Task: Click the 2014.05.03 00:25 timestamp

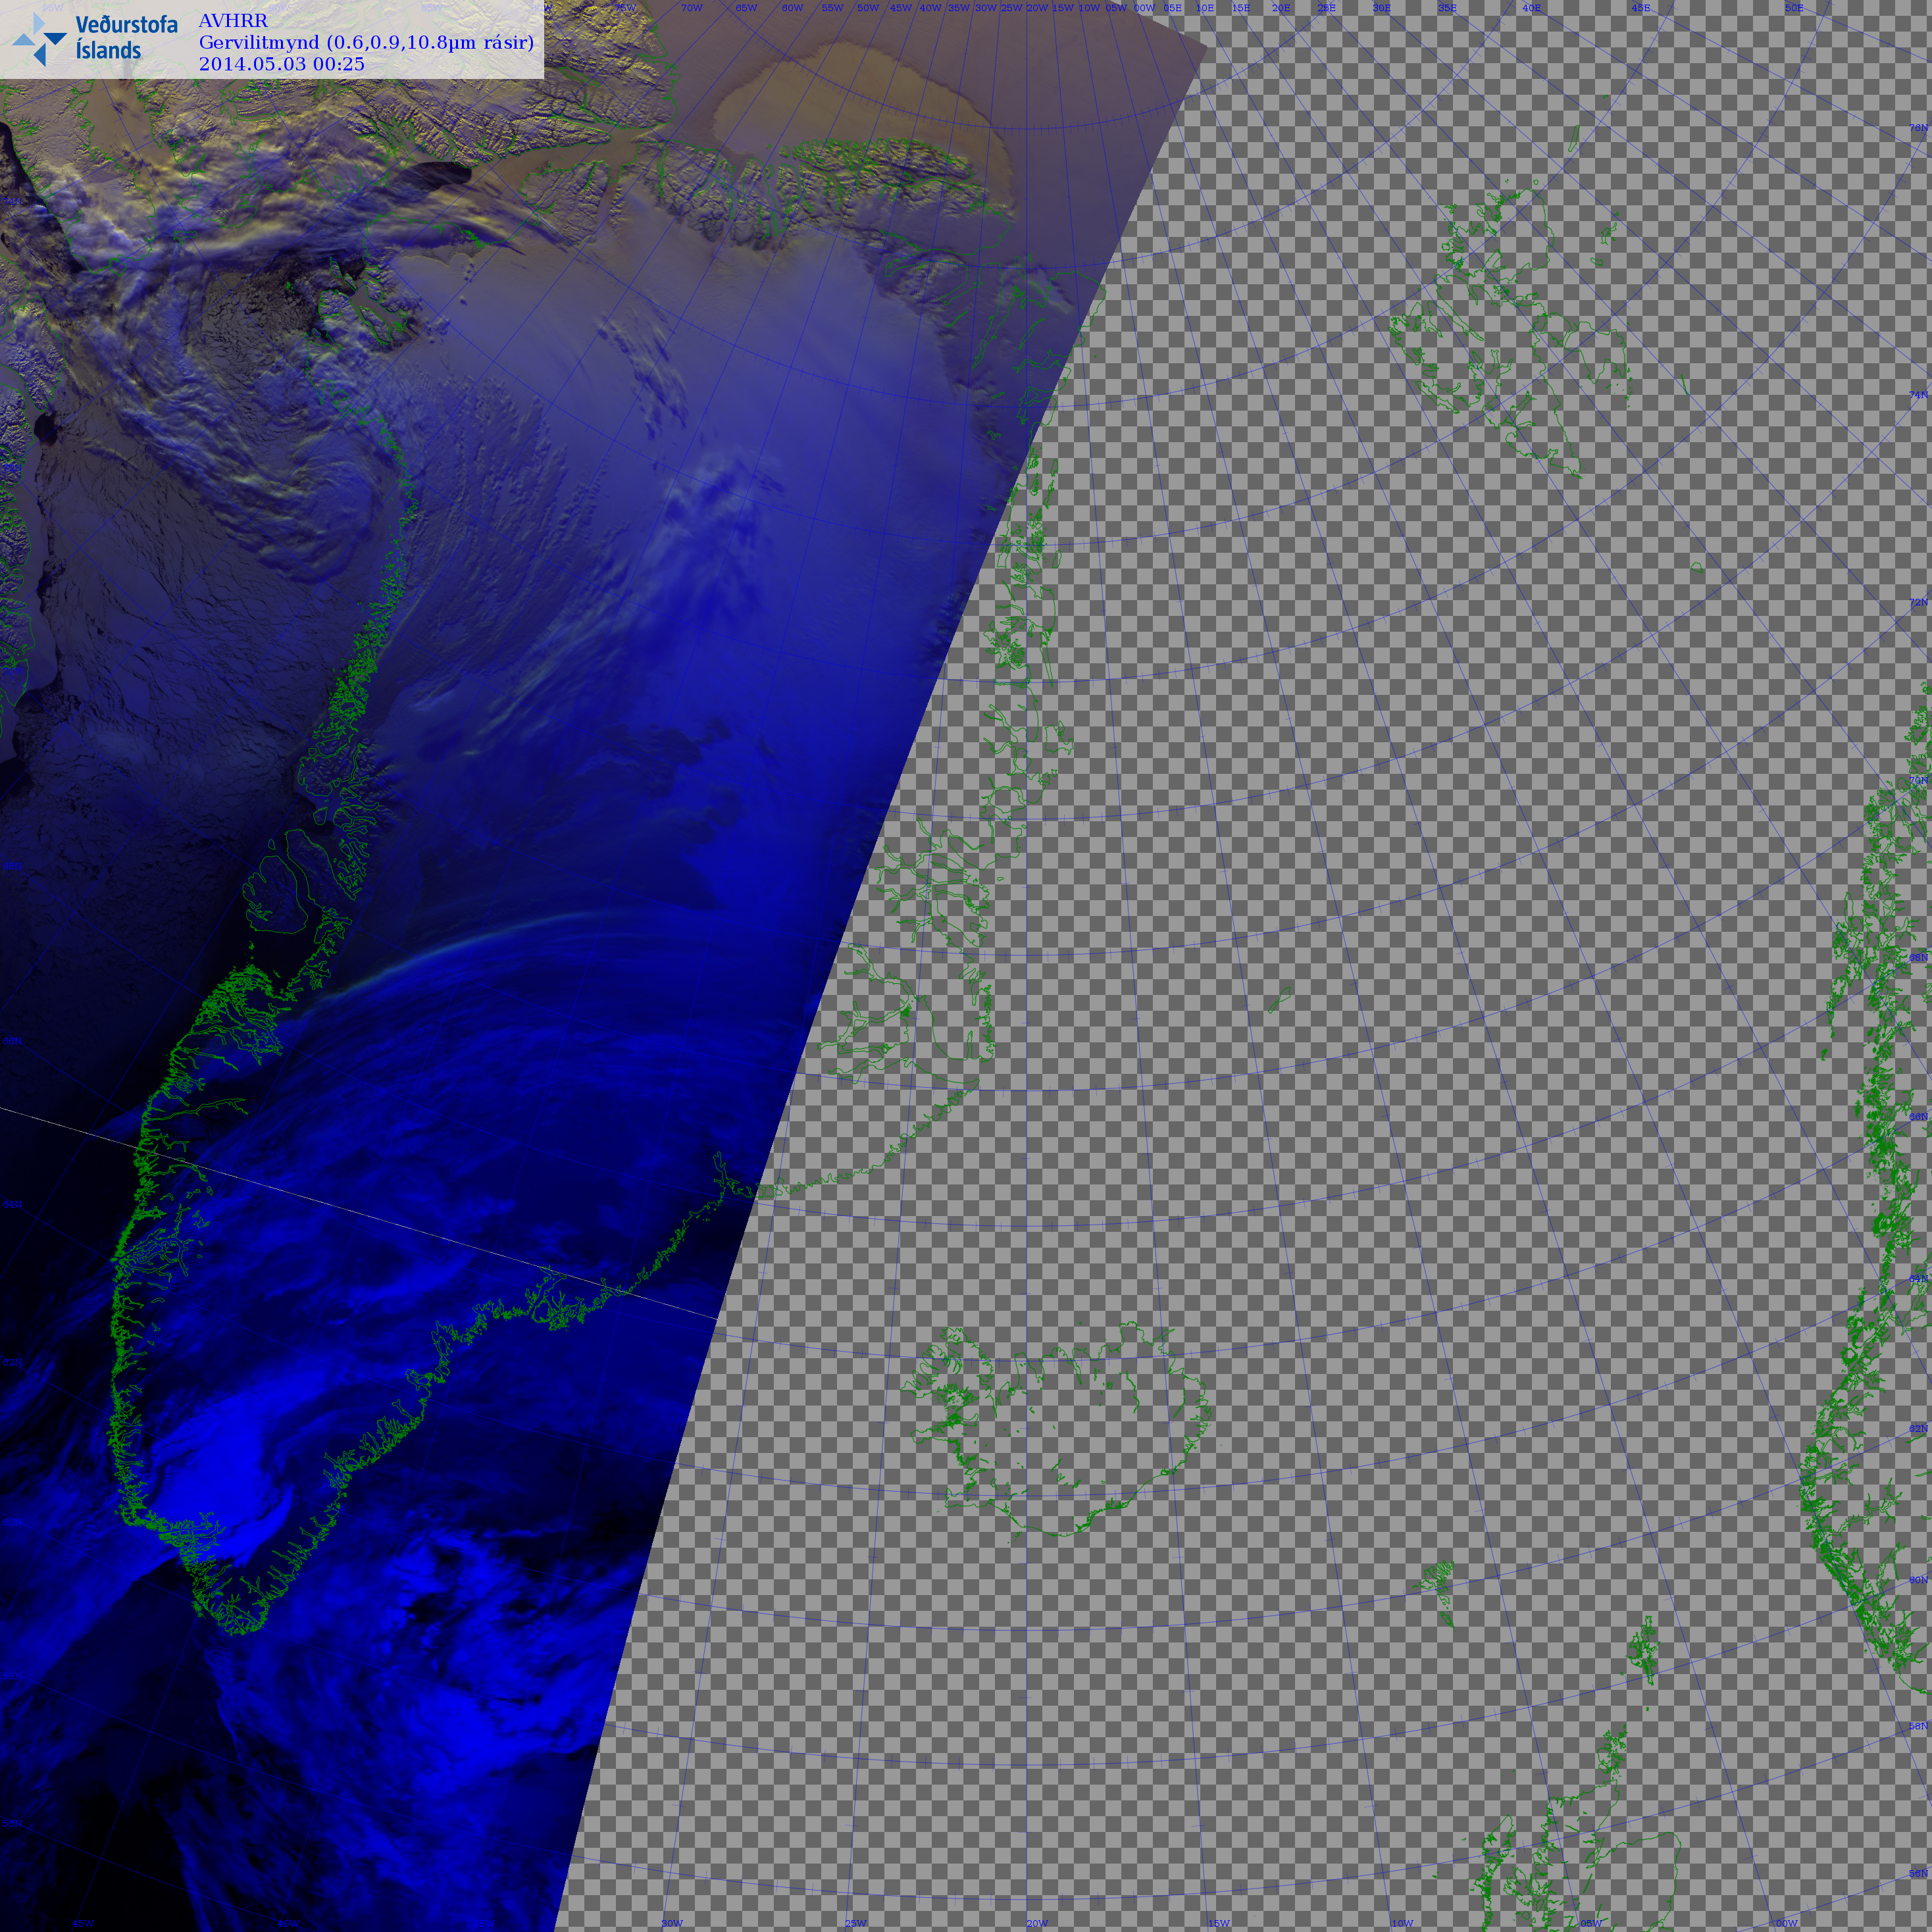Action: 281,64
